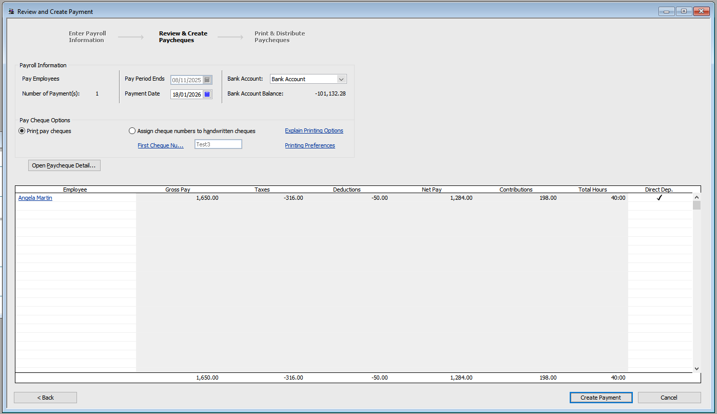Open the Printing Preferences link

coord(310,146)
